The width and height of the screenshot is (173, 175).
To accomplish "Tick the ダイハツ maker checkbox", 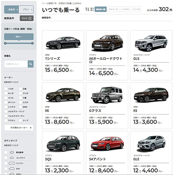I will (6, 102).
